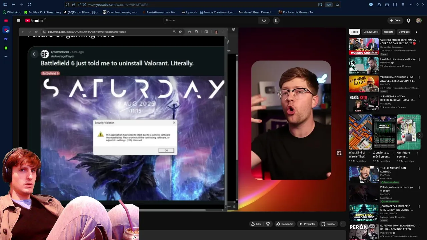
Task: Open PewDiePie channel name link
Action: click(x=385, y=63)
